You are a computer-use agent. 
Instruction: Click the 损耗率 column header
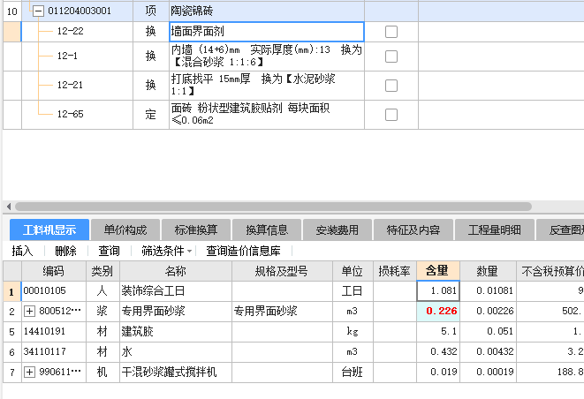click(394, 271)
